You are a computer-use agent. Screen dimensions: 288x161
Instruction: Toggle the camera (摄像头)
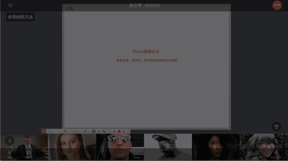pyautogui.click(x=28, y=154)
